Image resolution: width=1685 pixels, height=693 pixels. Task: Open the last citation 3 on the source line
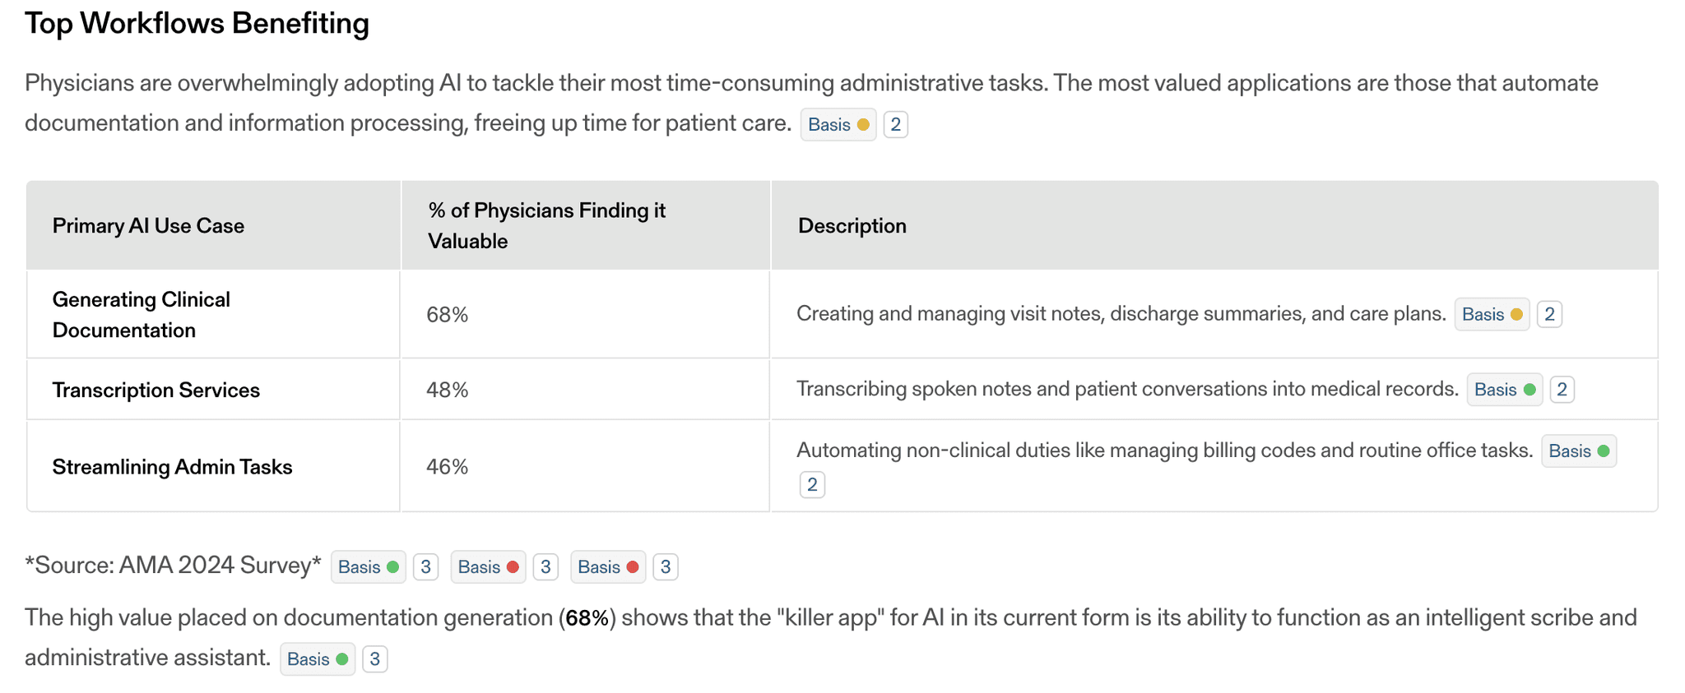[x=666, y=567]
